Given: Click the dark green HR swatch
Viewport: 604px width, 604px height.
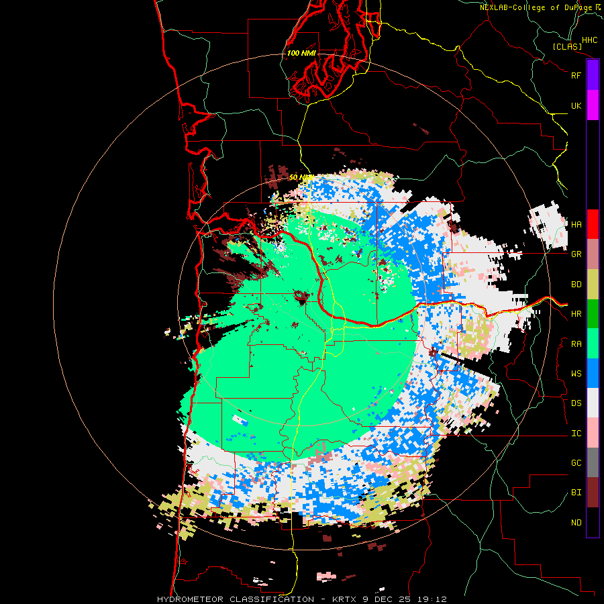Looking at the screenshot, I should pyautogui.click(x=593, y=314).
